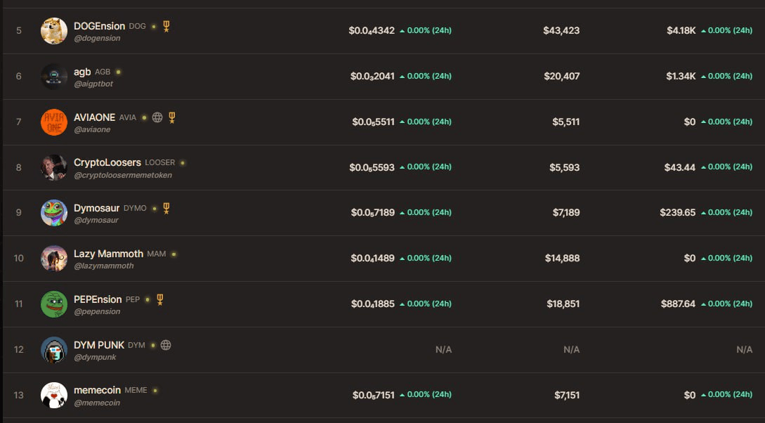Open the Dymosaur token name link
Image resolution: width=765 pixels, height=423 pixels.
click(x=97, y=208)
